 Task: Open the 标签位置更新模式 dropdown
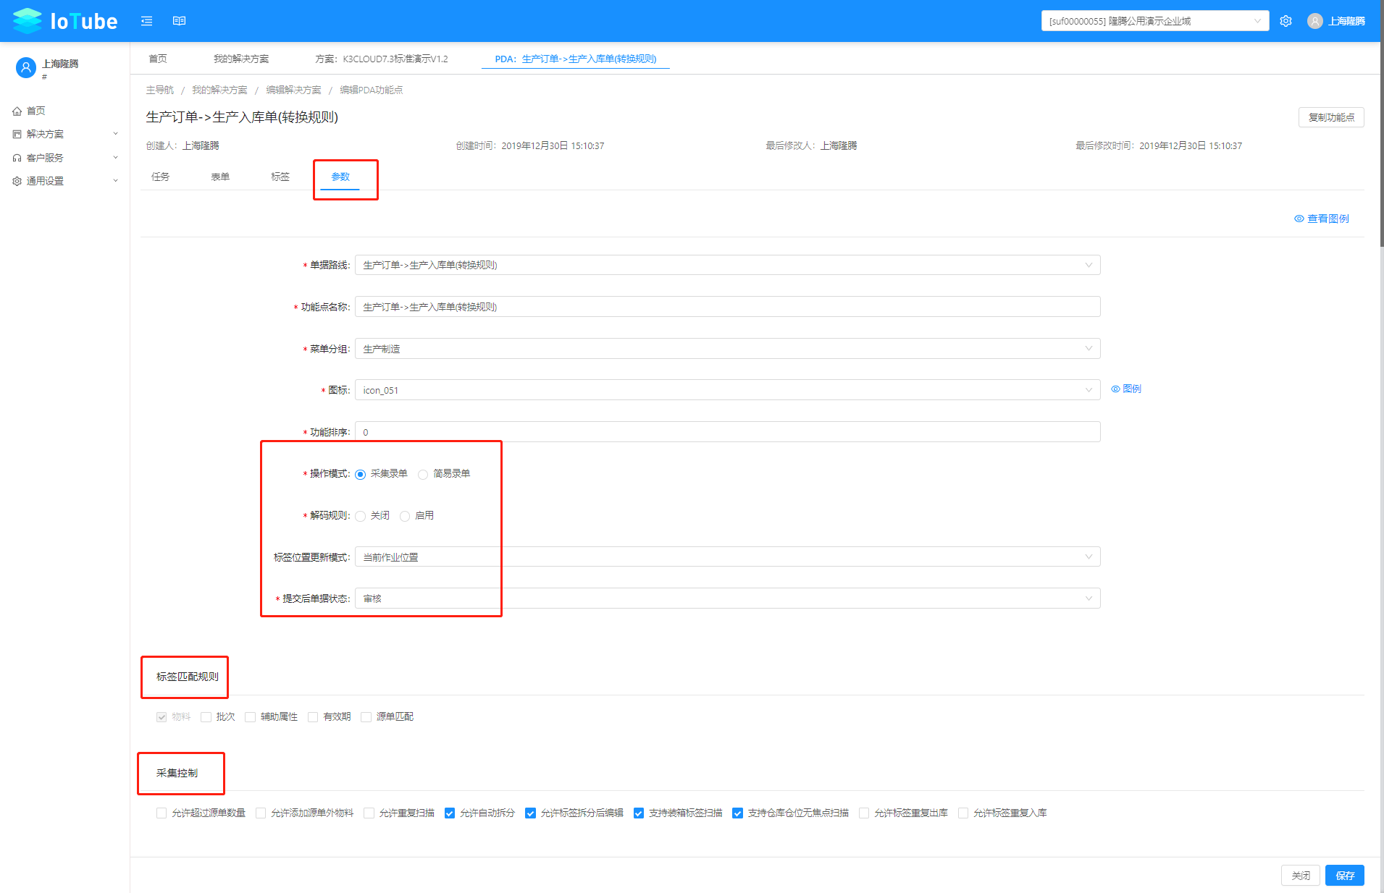tap(727, 557)
